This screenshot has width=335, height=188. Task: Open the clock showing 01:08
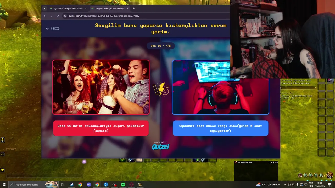tap(320, 185)
